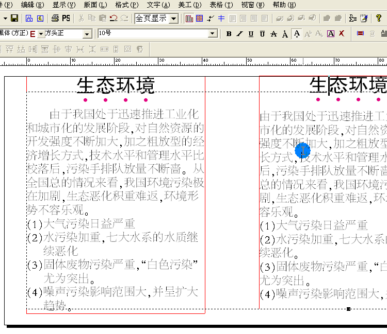The image size is (387, 334).
Task: Open the 格式(F) menu
Action: coord(126,5)
